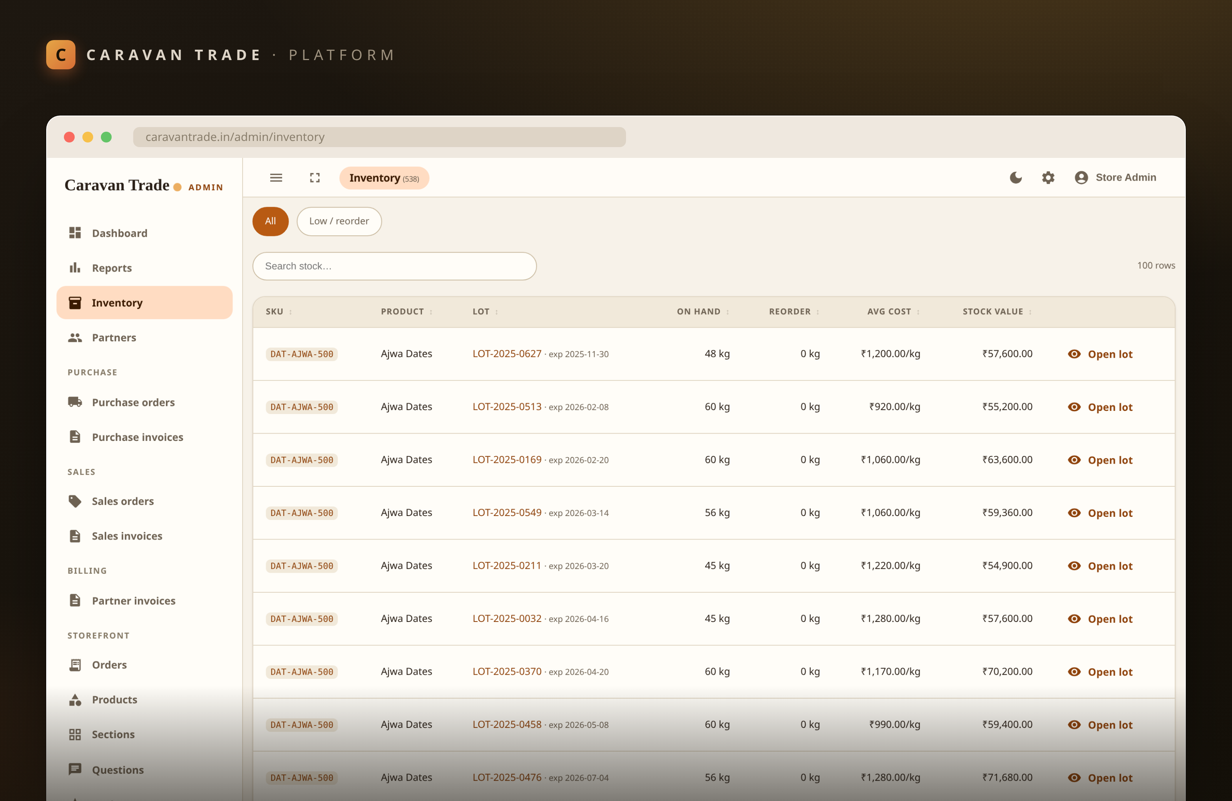Viewport: 1232px width, 801px height.
Task: Open lot for LOT-2025-0627
Action: tap(1100, 354)
